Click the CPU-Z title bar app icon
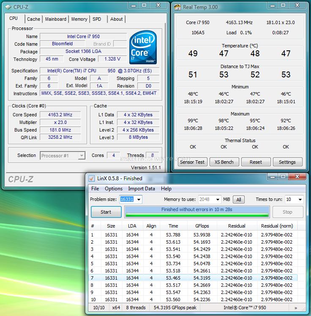The height and width of the screenshot is (316, 311). click(x=8, y=7)
